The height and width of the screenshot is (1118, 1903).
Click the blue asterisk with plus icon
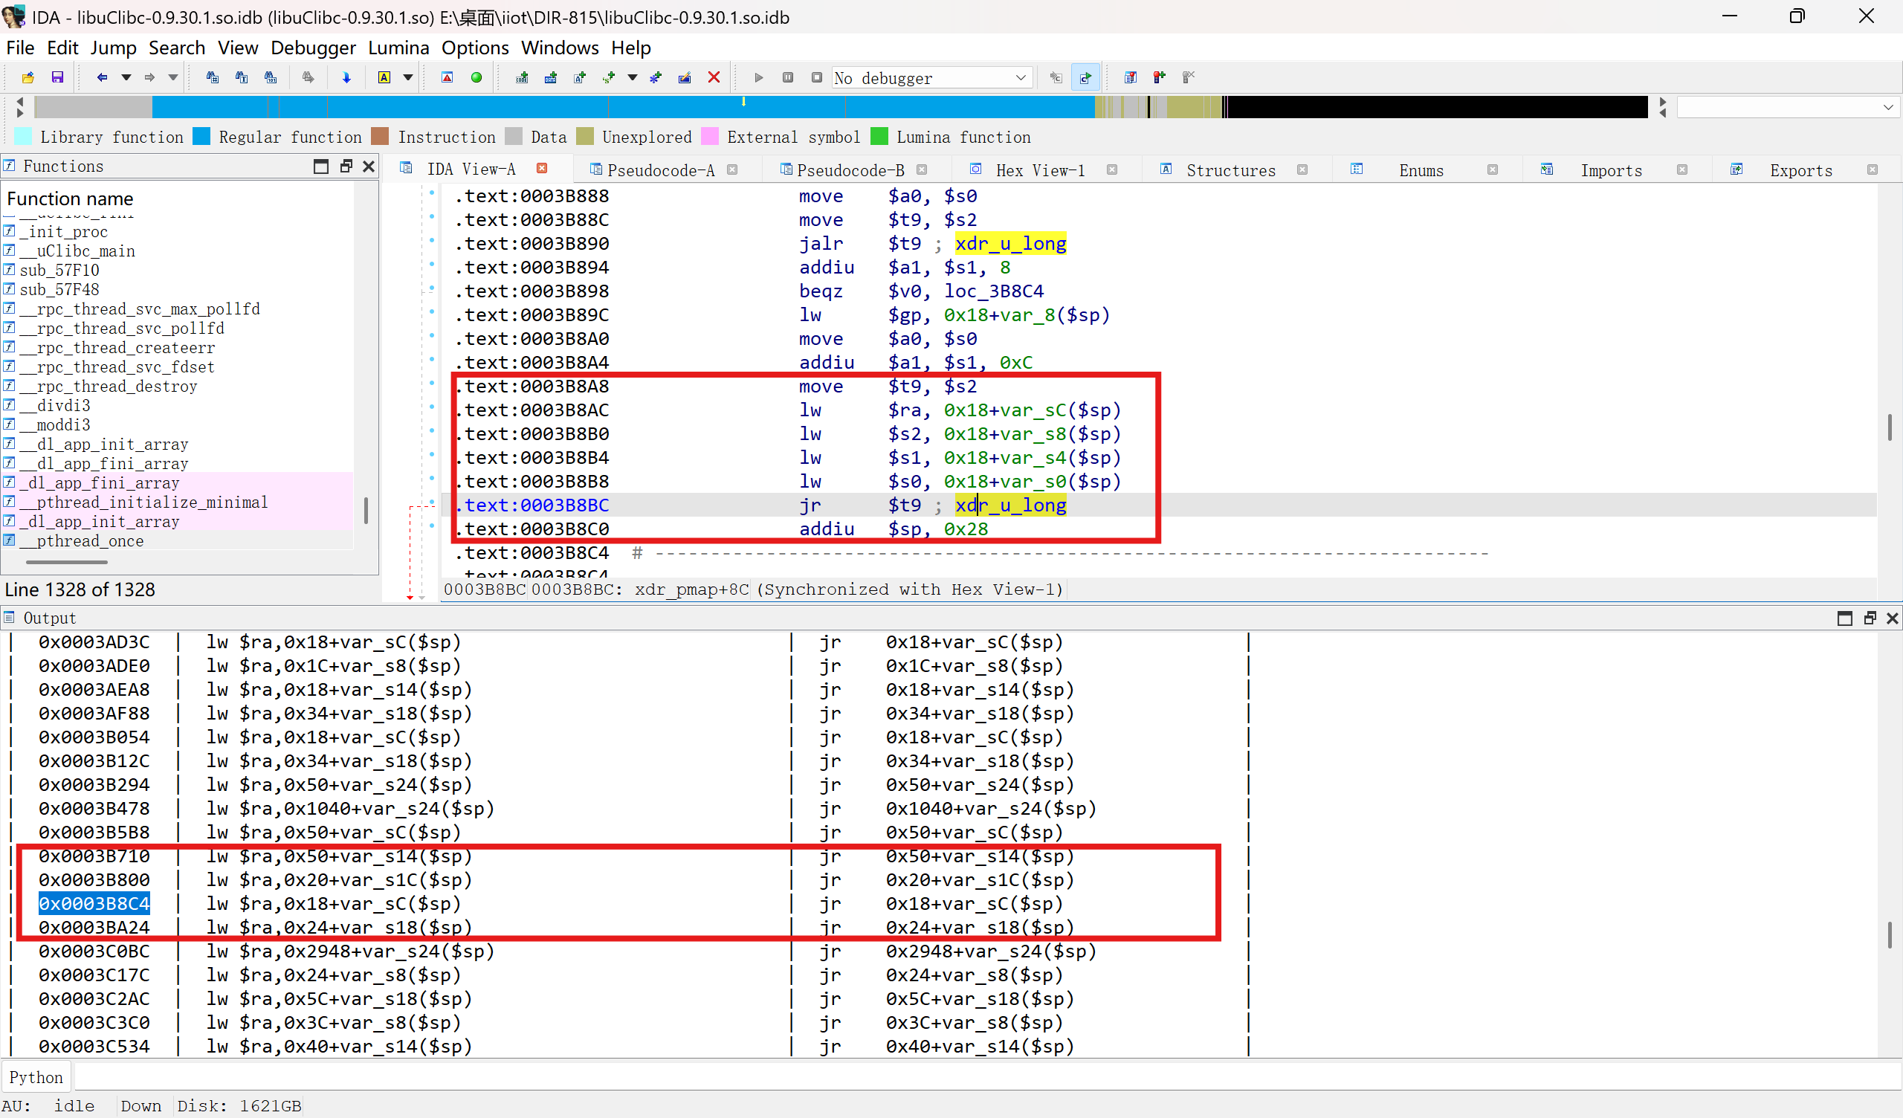656,78
